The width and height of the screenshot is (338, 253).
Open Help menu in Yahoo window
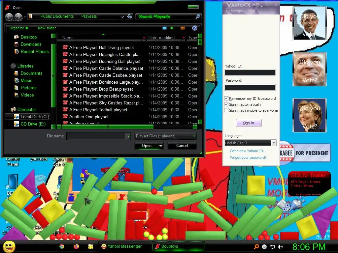point(252,11)
